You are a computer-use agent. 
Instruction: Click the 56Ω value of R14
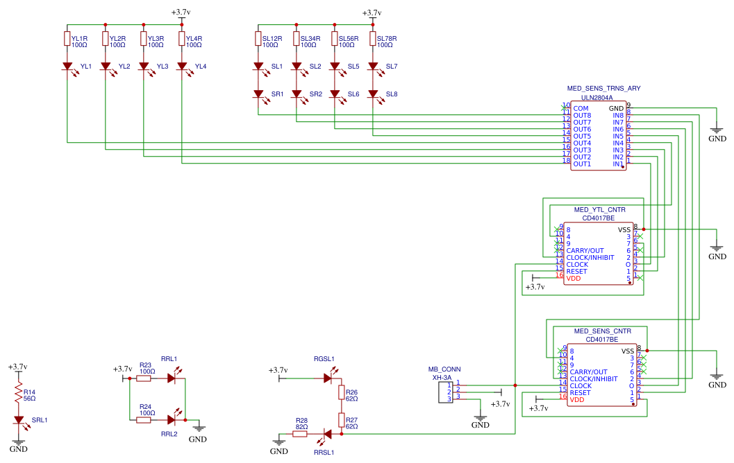click(29, 399)
